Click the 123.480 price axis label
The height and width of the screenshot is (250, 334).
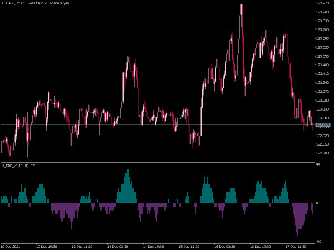point(322,64)
